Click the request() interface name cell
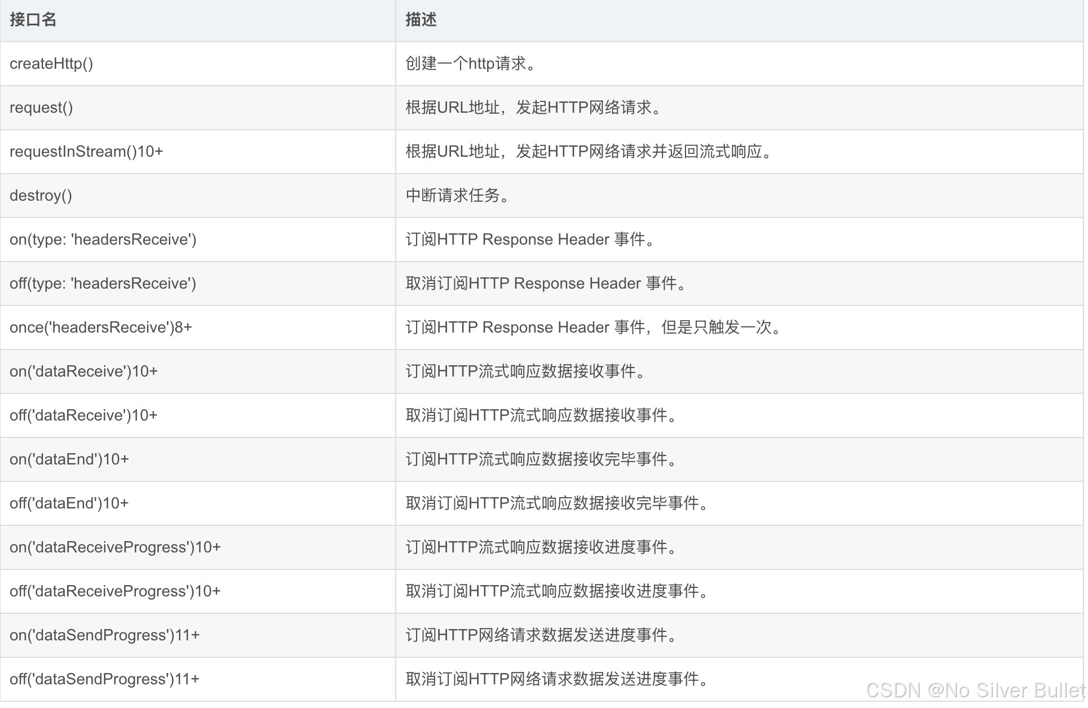This screenshot has height=708, width=1088. tap(41, 108)
